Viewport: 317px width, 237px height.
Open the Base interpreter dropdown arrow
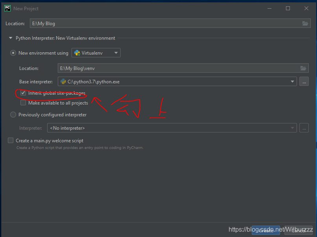tap(292, 81)
